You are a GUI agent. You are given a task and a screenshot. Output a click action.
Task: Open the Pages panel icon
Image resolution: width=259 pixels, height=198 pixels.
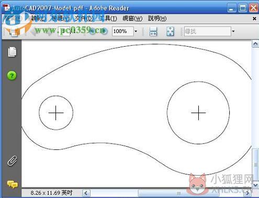point(12,52)
